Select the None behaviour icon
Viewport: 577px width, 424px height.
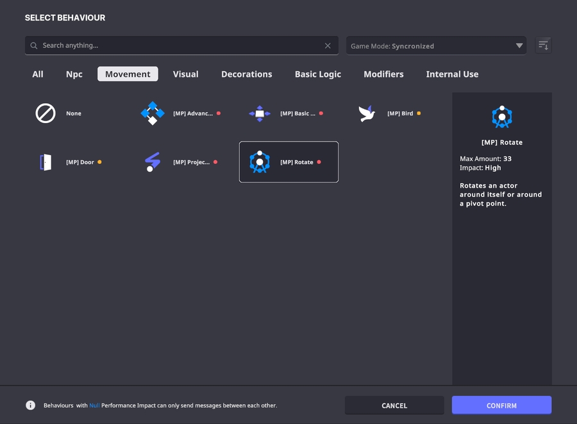46,113
